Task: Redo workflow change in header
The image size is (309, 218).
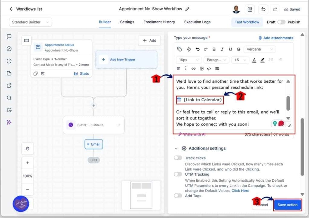Action: pos(275,9)
